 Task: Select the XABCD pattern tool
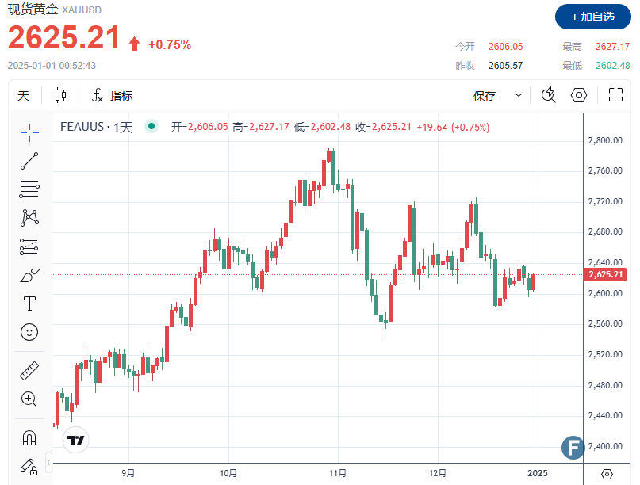(x=29, y=217)
